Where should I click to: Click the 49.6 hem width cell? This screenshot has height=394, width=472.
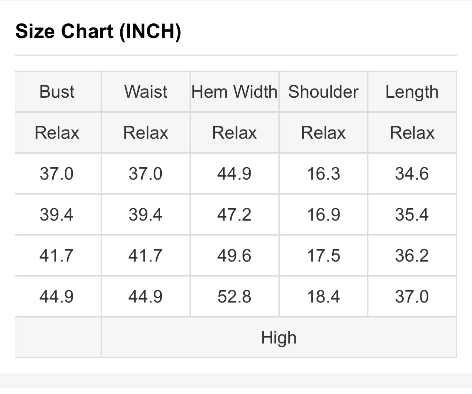(234, 255)
